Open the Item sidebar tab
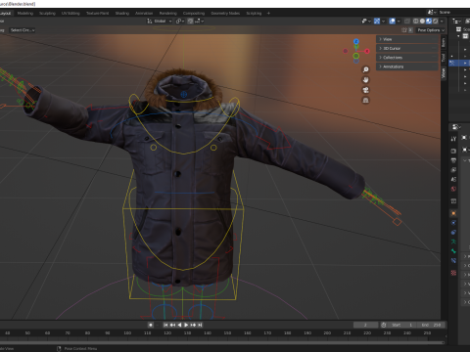This screenshot has width=470, height=352. coord(444,42)
